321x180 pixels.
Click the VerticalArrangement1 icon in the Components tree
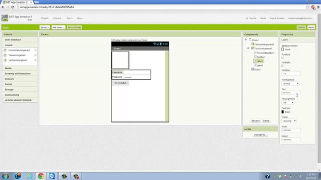253,44
